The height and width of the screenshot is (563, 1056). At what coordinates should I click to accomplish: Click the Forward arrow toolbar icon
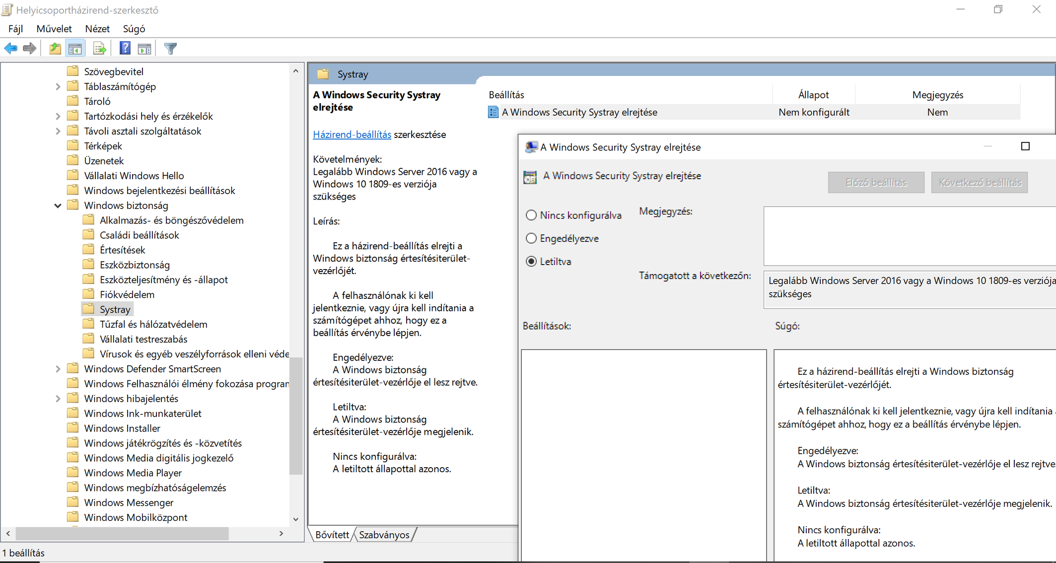[x=30, y=49]
